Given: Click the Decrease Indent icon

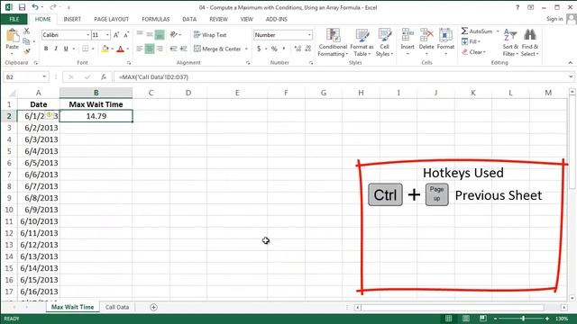Looking at the screenshot, I should pos(173,49).
